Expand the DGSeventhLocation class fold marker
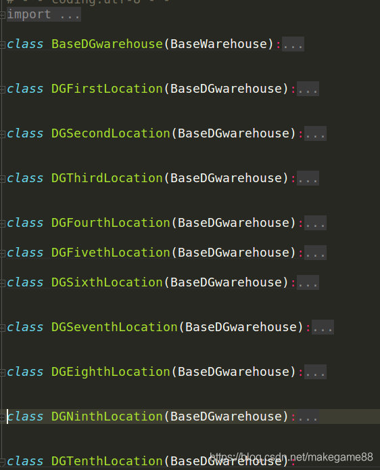380x470 pixels. coord(2,328)
